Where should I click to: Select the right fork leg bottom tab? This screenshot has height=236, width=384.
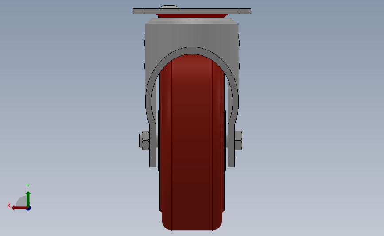coord(231,162)
